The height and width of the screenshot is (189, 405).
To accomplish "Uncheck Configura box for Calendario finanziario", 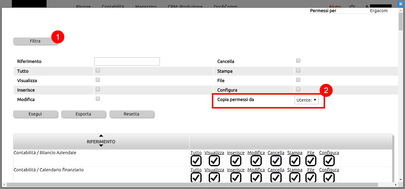I will [x=329, y=177].
